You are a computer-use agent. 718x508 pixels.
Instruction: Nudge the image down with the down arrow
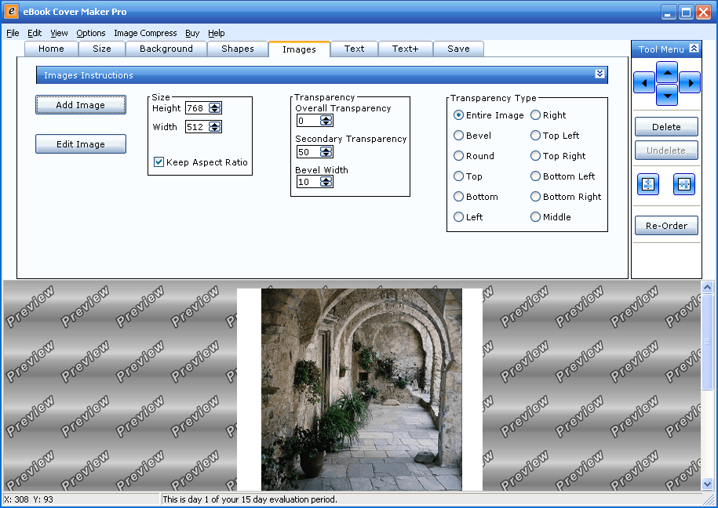(666, 96)
